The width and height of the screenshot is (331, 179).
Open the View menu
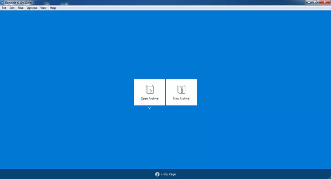coord(43,8)
